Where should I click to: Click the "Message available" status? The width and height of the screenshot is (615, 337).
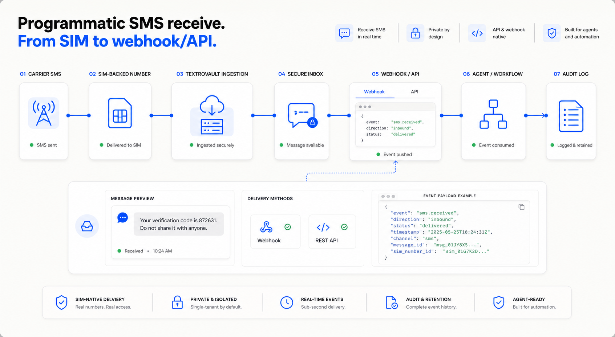302,145
